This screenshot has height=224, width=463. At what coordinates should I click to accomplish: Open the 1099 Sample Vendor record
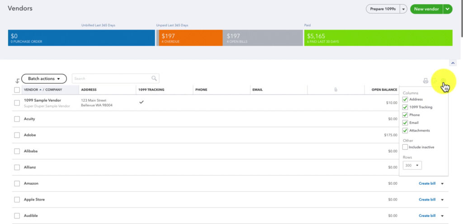pos(42,101)
